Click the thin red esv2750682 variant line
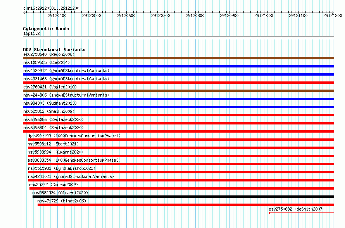This screenshot has height=228, width=345. tap(302, 213)
